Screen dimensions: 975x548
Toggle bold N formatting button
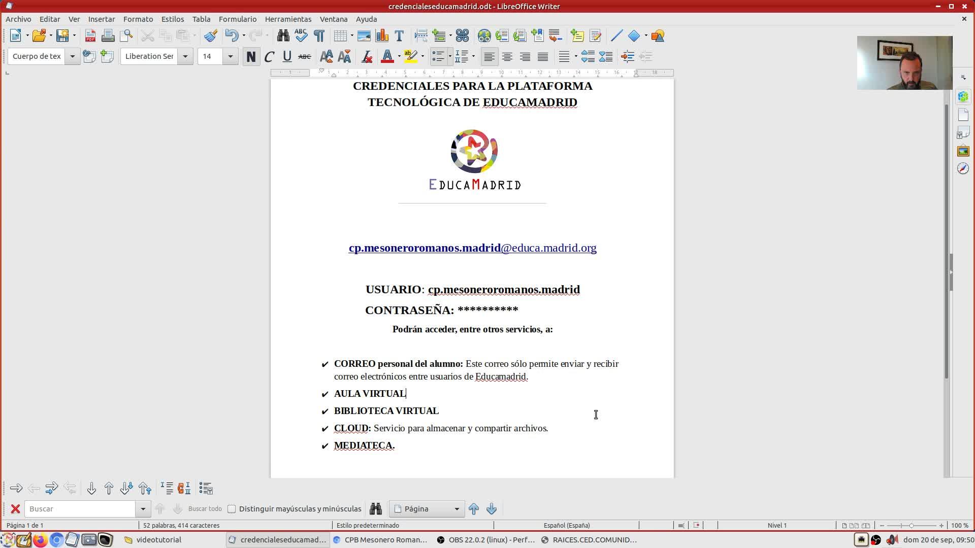251,57
